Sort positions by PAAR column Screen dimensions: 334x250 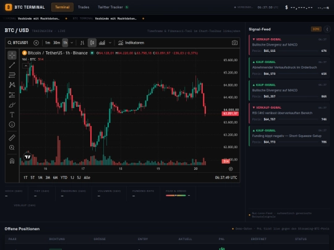point(12,239)
